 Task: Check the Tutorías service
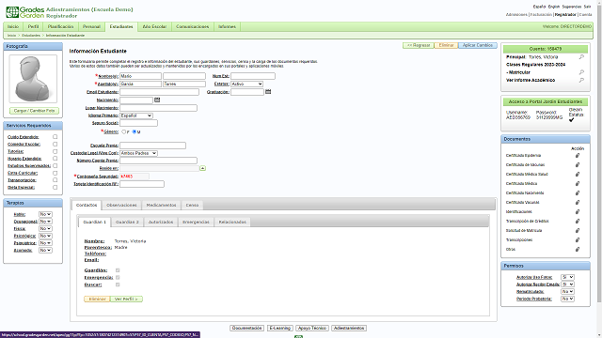[x=55, y=151]
